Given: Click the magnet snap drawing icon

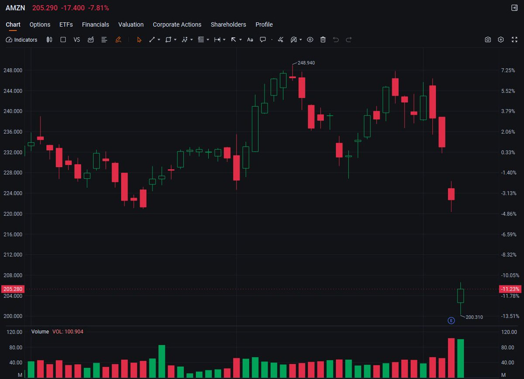Looking at the screenshot, I should (x=294, y=40).
